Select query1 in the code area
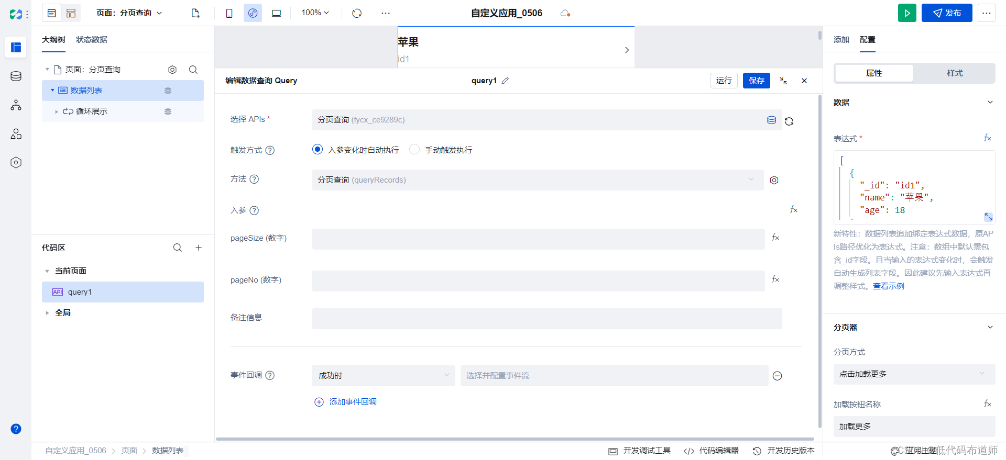 pos(123,292)
